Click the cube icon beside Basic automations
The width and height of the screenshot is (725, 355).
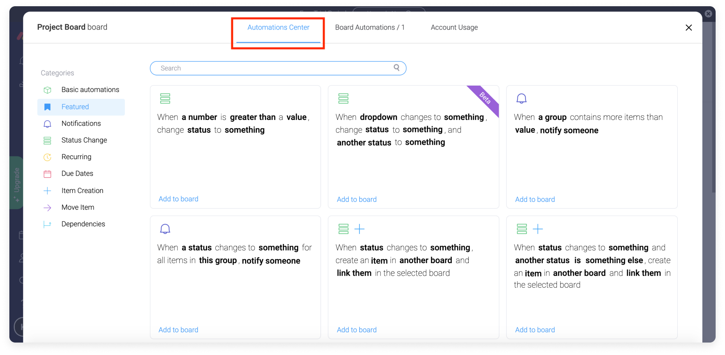[47, 90]
